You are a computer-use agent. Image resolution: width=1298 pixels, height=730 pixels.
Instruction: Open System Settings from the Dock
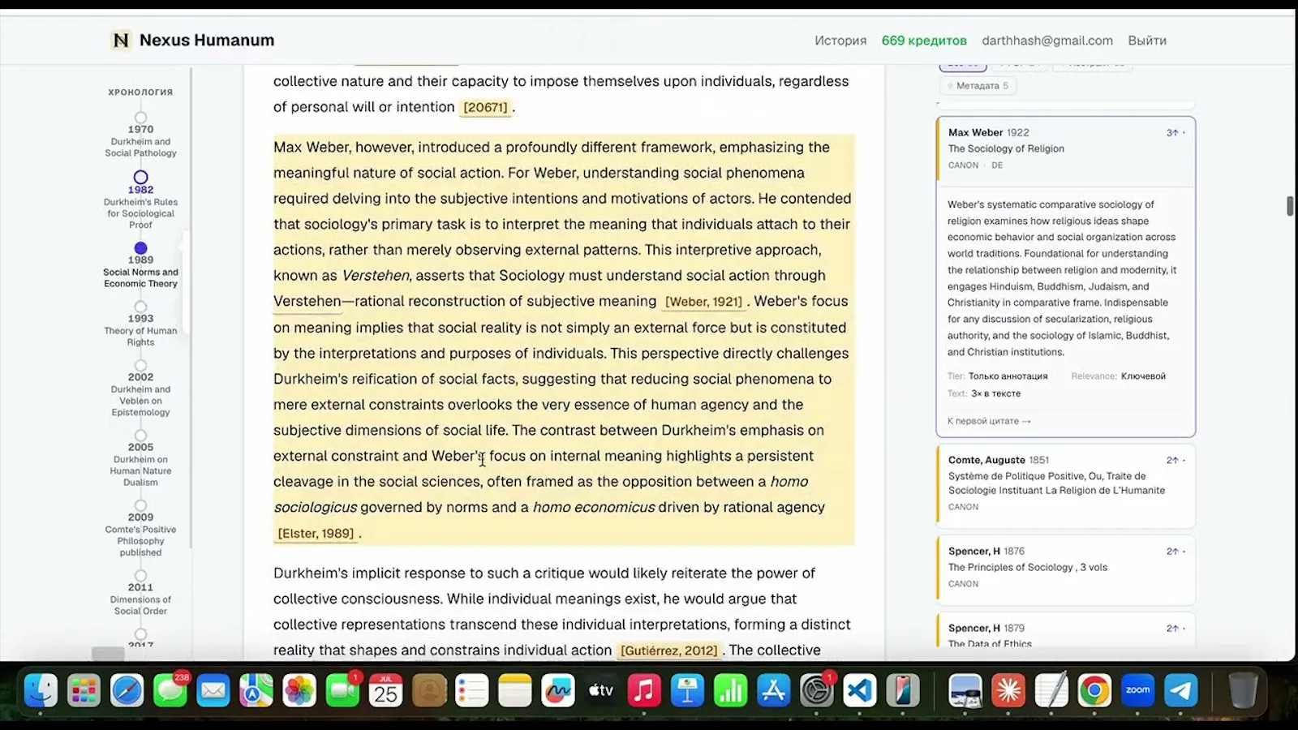coord(817,691)
